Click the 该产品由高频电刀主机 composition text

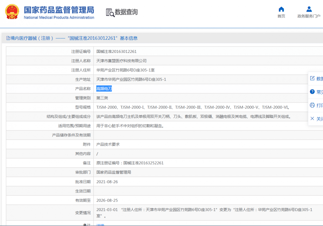[194, 117]
